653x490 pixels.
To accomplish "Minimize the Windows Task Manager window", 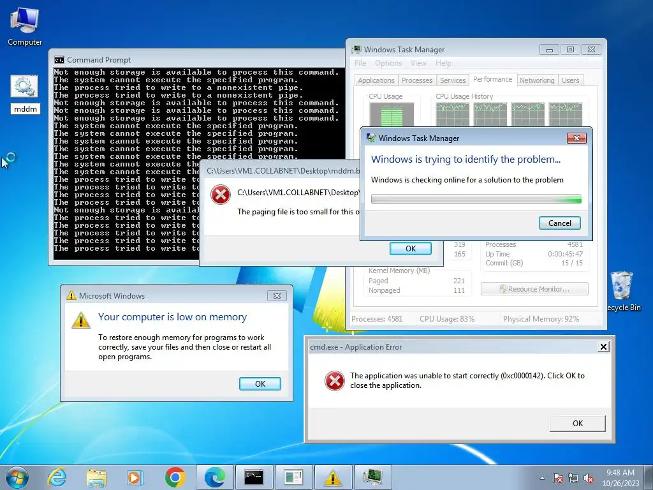I will pos(549,50).
